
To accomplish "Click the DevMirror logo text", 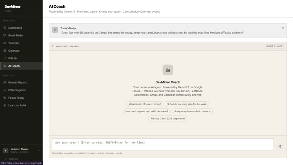I will point(12,7).
